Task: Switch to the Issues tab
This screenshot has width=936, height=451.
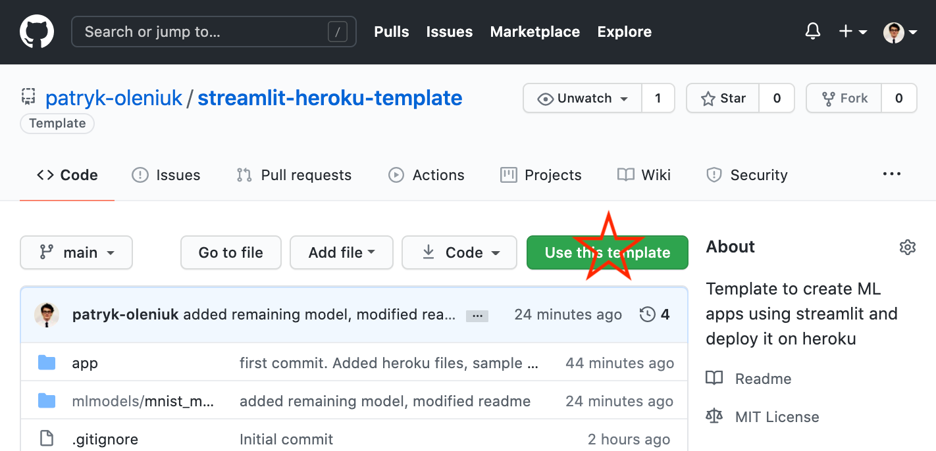Action: pos(166,175)
